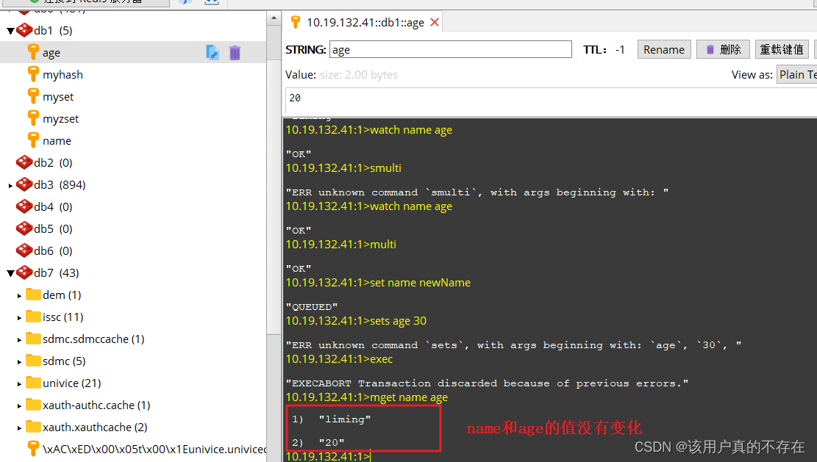Click the myzset key icon
Image resolution: width=817 pixels, height=462 pixels.
pyautogui.click(x=33, y=118)
